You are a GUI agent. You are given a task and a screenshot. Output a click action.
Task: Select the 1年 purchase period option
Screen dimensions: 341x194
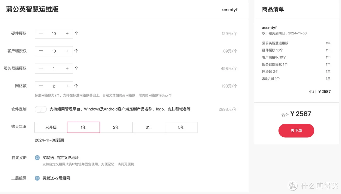(83, 127)
